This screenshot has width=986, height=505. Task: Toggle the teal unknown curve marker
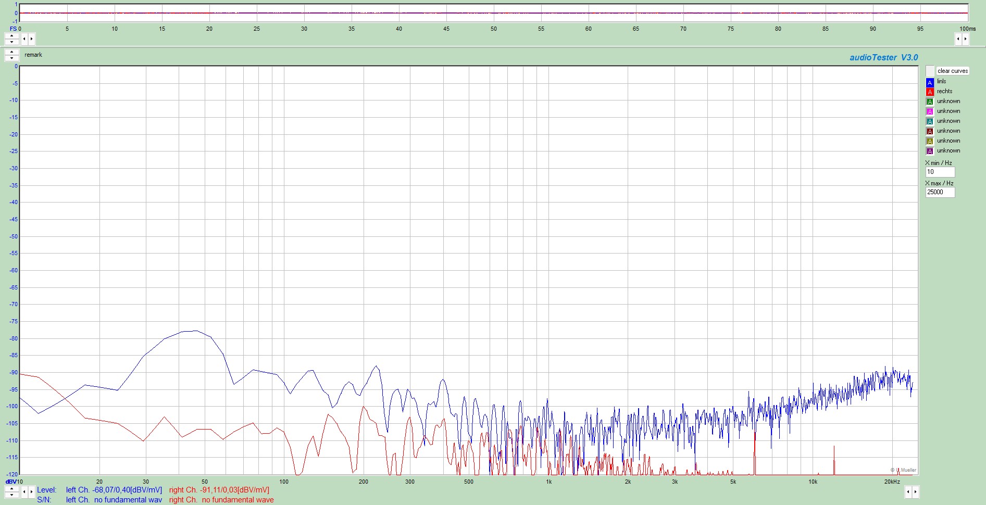pos(930,122)
